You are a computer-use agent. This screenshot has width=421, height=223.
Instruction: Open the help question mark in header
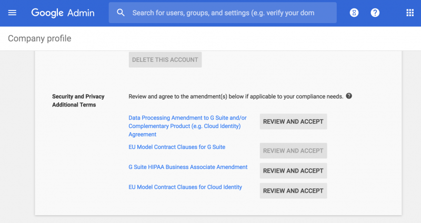375,13
